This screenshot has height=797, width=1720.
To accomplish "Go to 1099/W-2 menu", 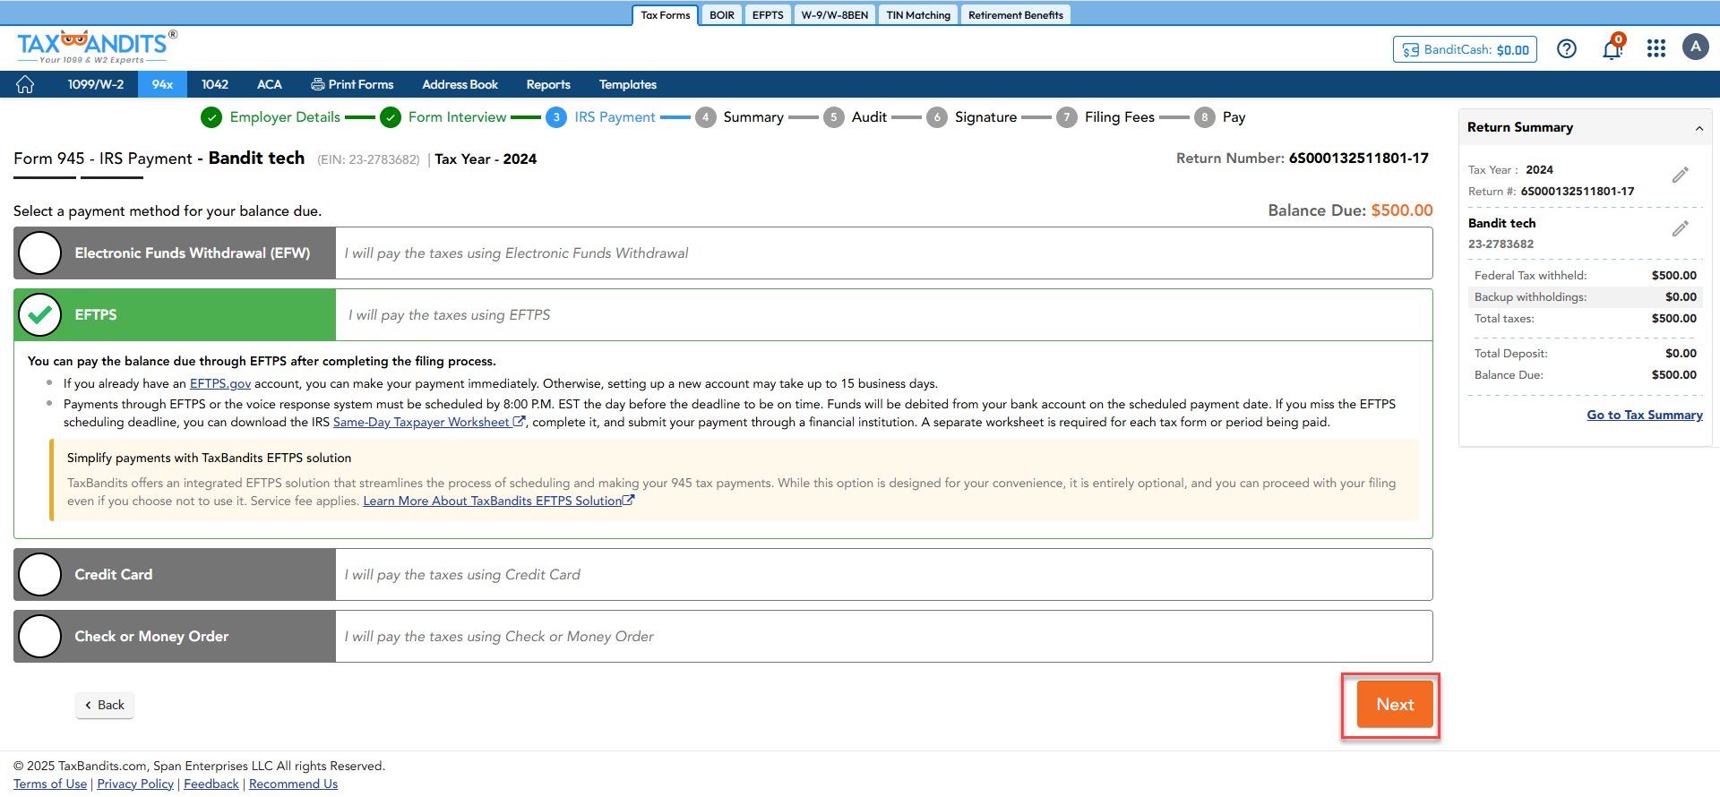I will 96,84.
